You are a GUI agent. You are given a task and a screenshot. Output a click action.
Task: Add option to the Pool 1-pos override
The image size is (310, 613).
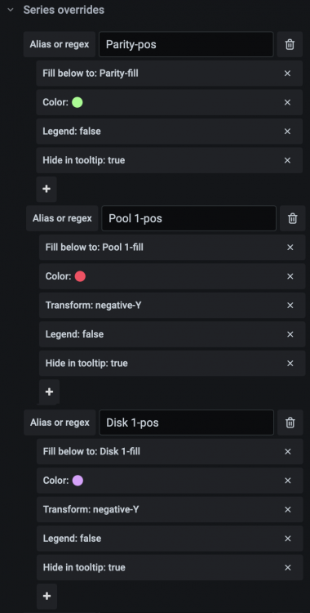(x=49, y=392)
